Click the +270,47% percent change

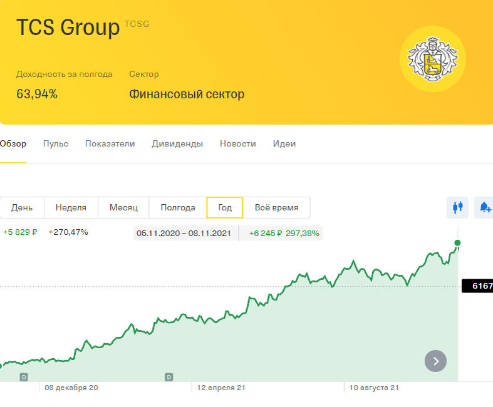pyautogui.click(x=68, y=232)
